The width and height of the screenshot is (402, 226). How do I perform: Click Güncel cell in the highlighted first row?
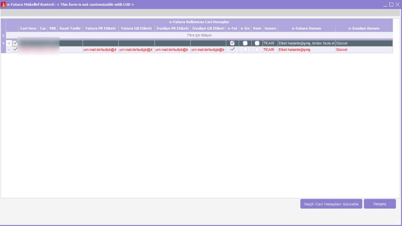[364, 43]
